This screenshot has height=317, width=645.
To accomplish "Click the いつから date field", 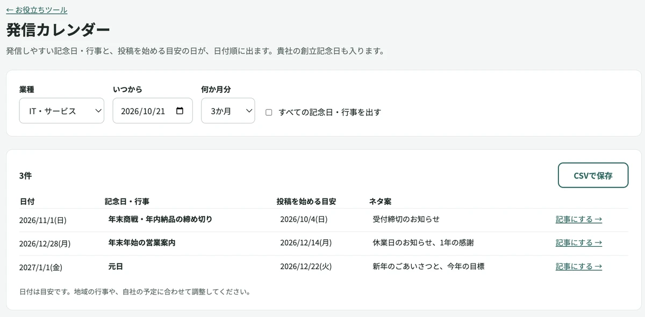I will 153,110.
